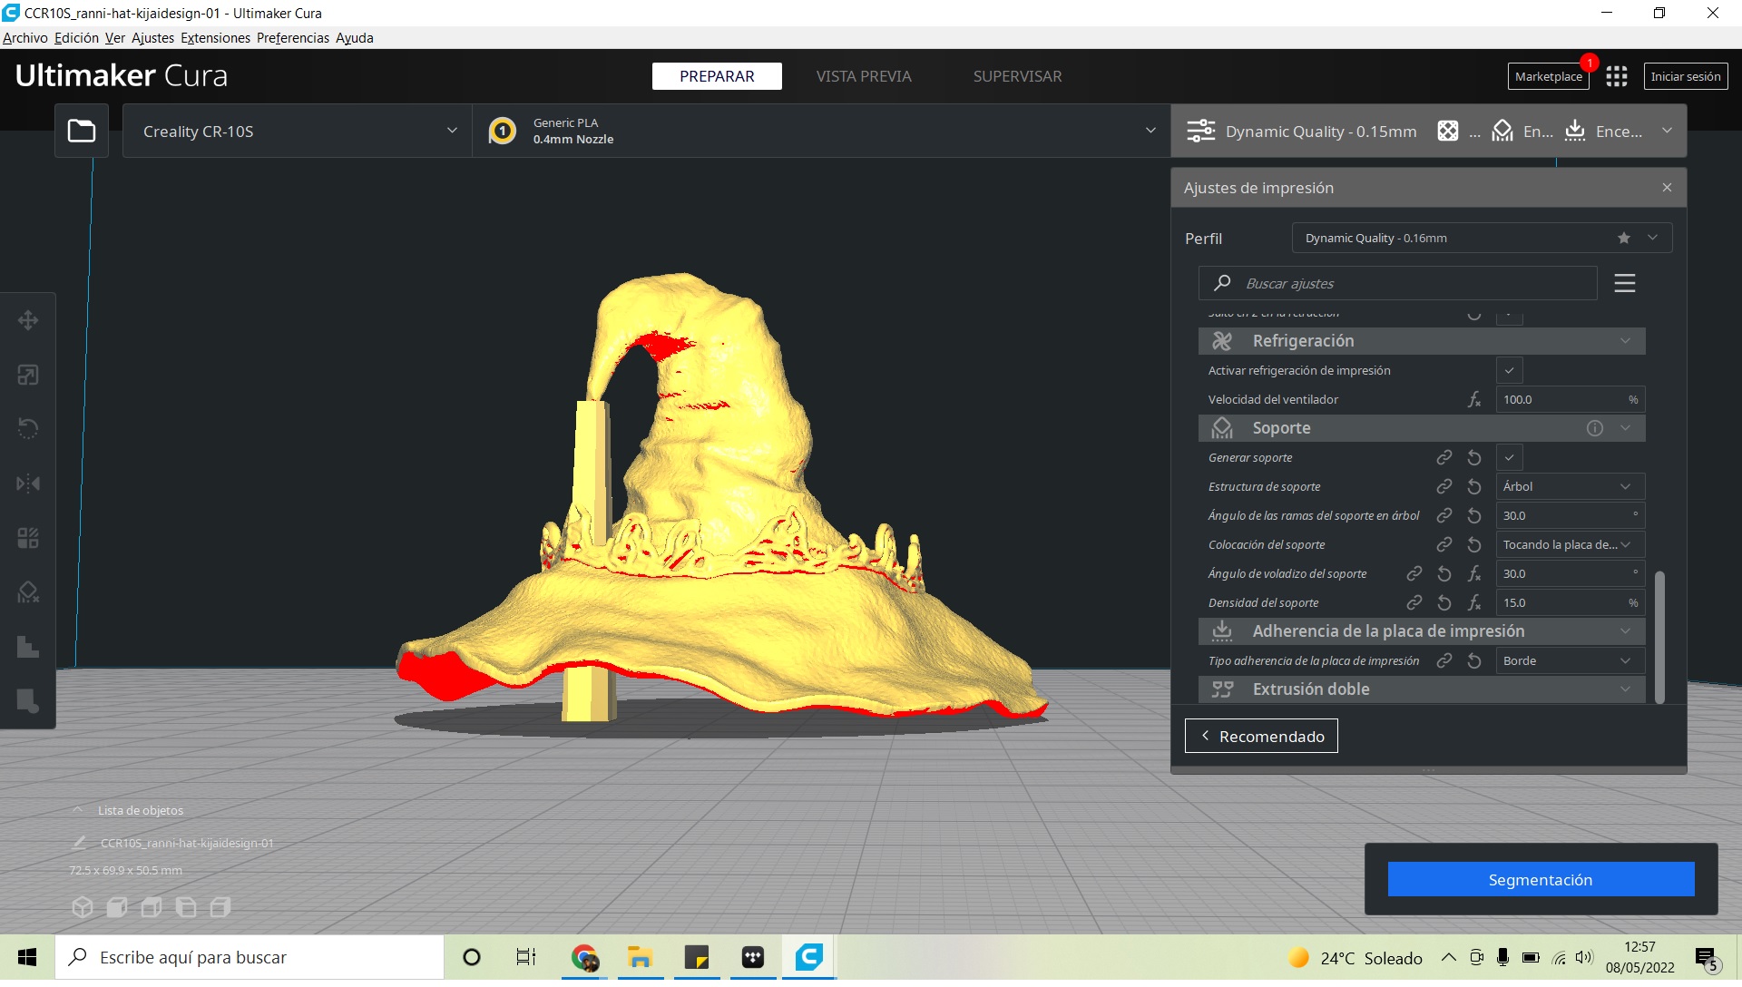Select the Scale tool in left toolbar

28,375
